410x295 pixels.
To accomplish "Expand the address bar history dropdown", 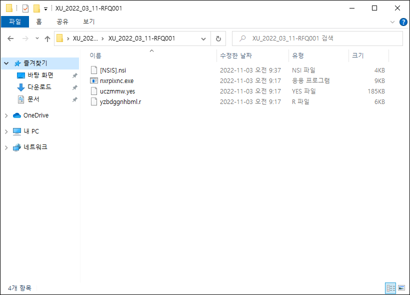I will (x=203, y=38).
